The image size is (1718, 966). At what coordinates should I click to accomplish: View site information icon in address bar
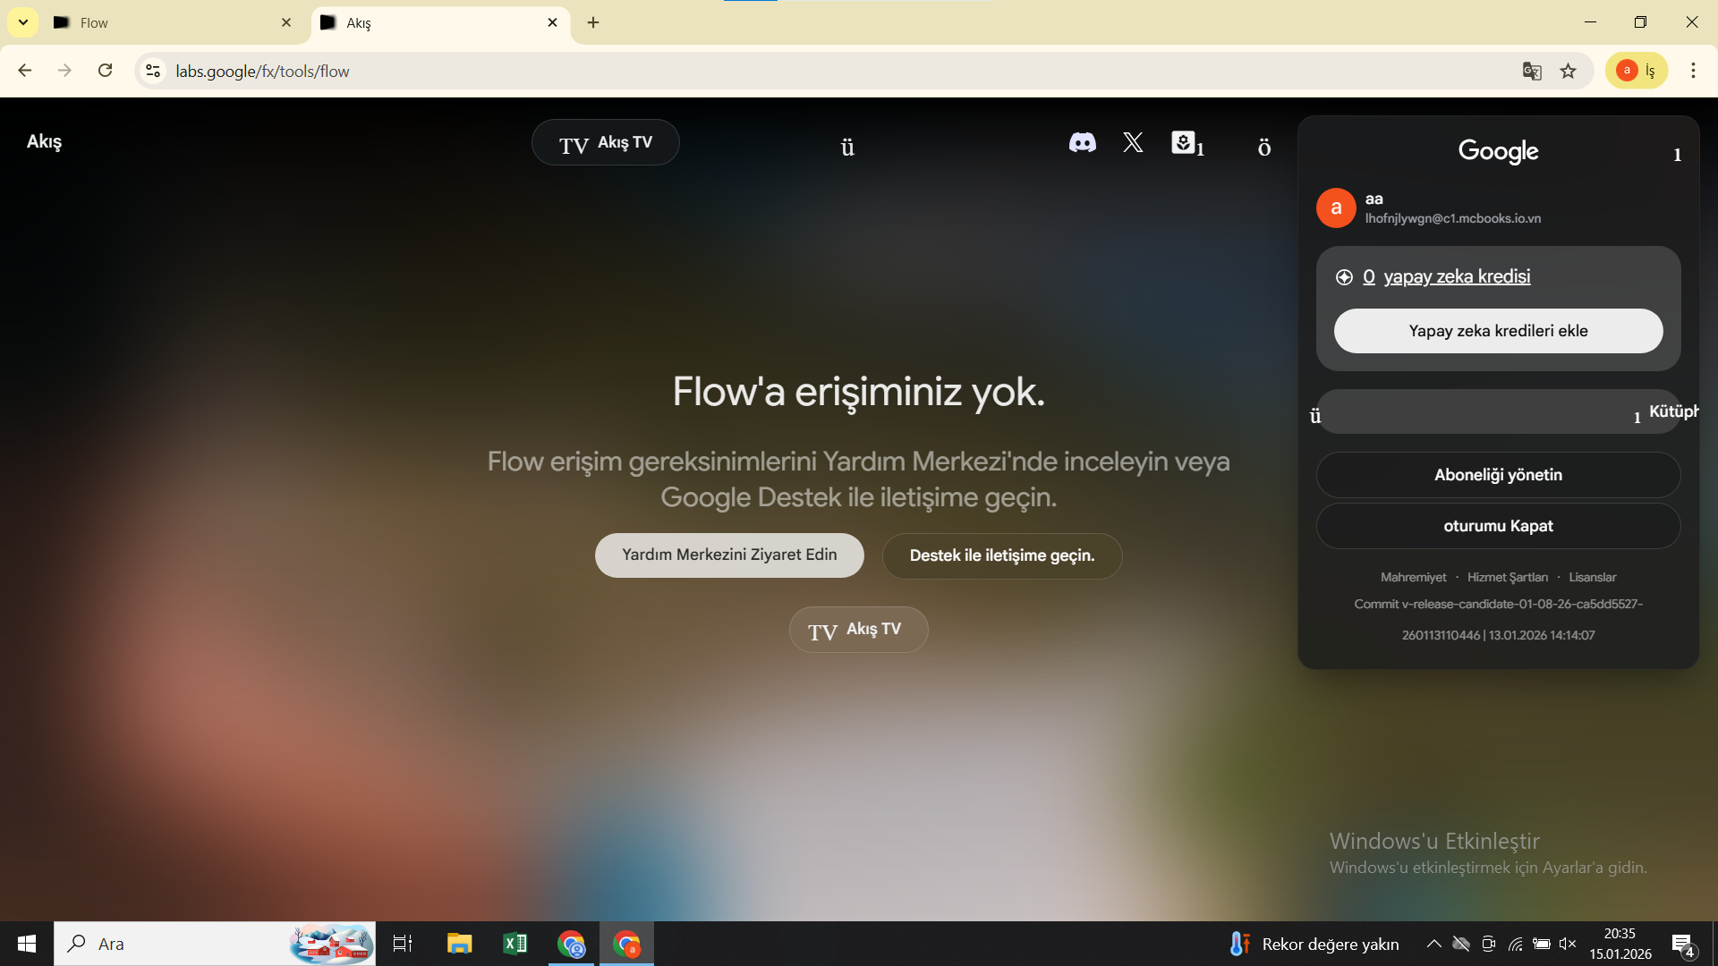(153, 71)
